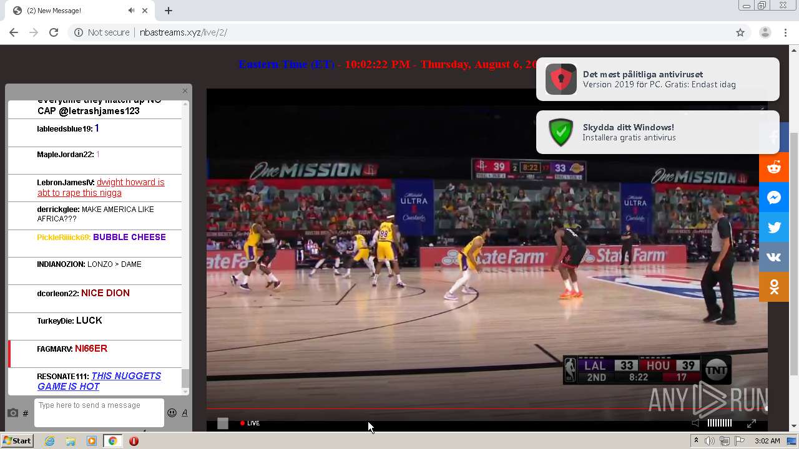Click the hashtag icon beside chat input

(x=26, y=413)
